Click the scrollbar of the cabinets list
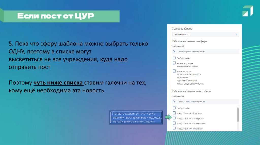 [x=238, y=115]
